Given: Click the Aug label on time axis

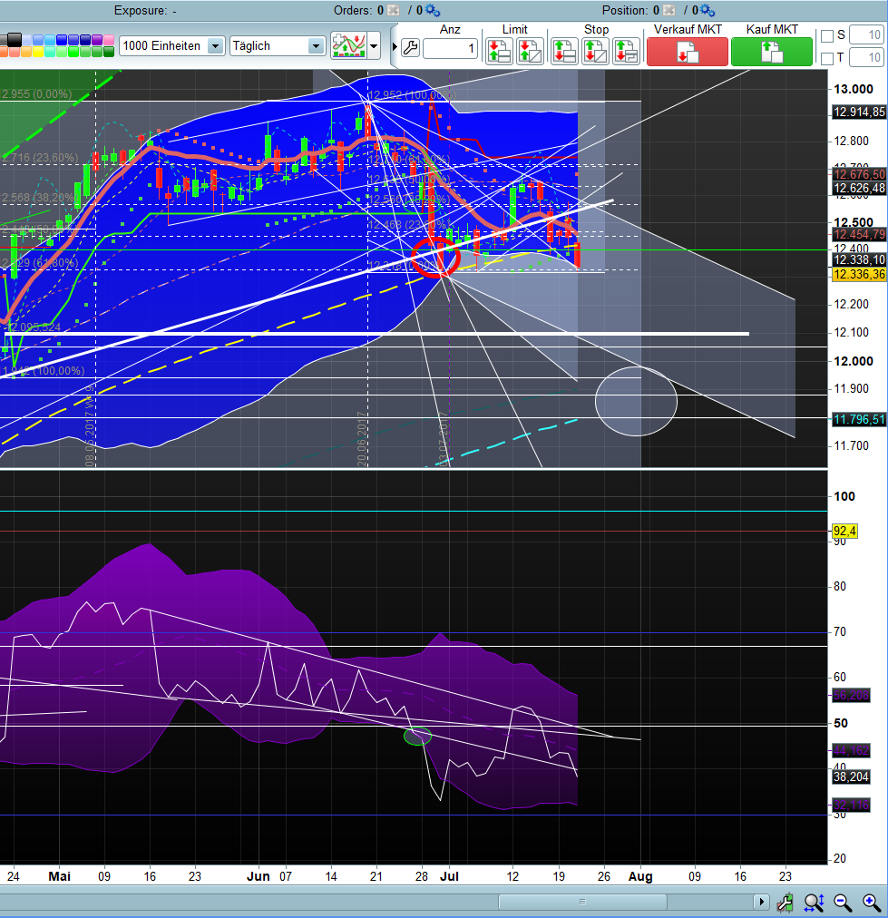Looking at the screenshot, I should pos(640,876).
